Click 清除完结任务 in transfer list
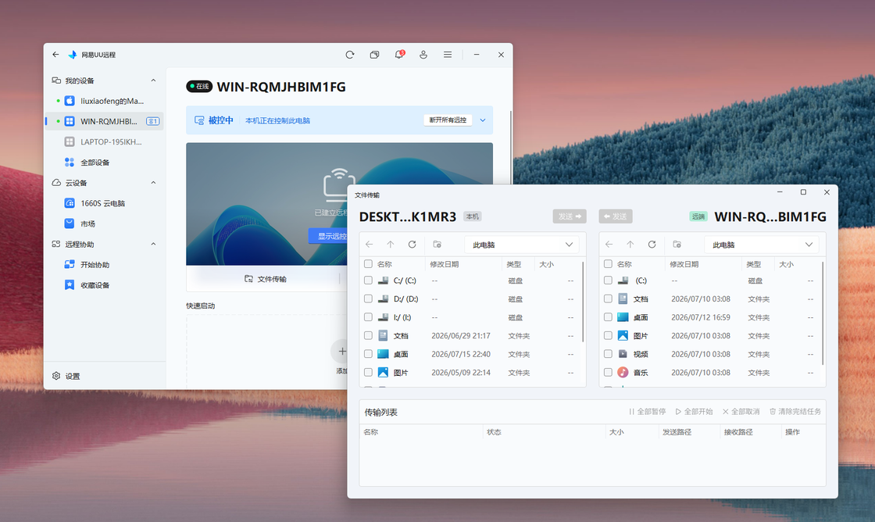The height and width of the screenshot is (522, 875). (795, 412)
